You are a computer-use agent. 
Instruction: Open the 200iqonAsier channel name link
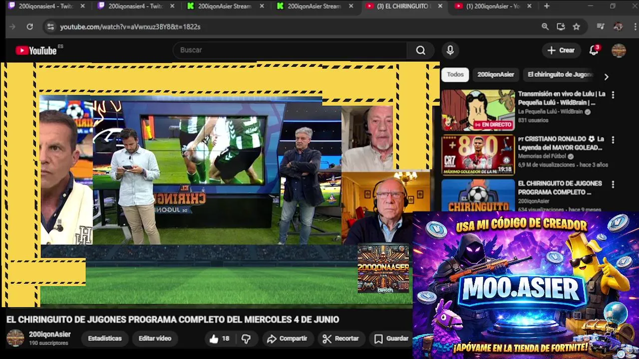[49, 335]
